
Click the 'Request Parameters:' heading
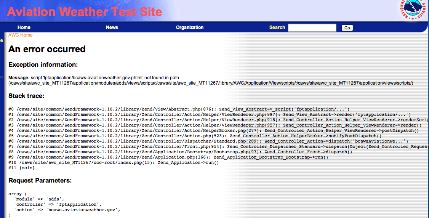pyautogui.click(x=40, y=180)
